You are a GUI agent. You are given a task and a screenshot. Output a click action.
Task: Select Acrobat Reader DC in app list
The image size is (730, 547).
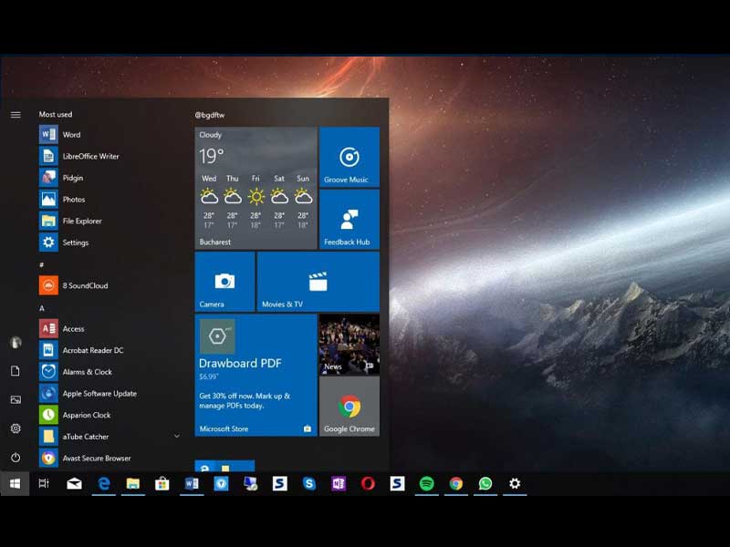91,350
